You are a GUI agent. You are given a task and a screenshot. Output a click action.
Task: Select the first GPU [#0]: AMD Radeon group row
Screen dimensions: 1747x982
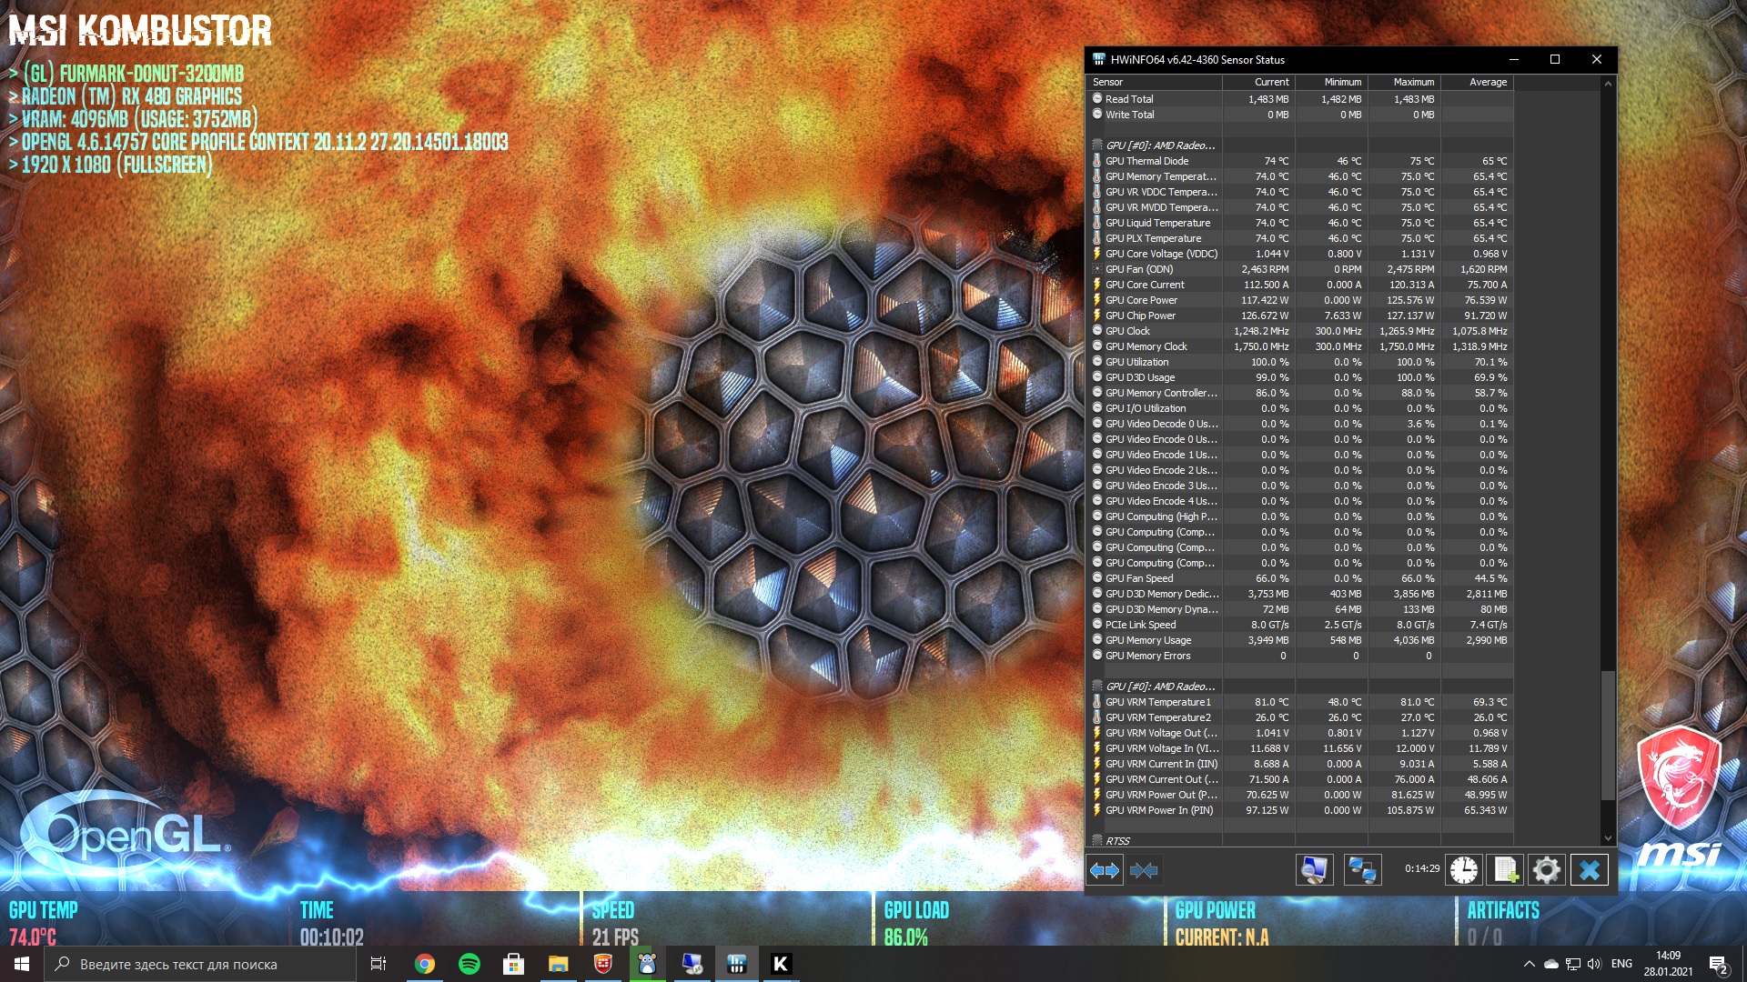click(1160, 145)
